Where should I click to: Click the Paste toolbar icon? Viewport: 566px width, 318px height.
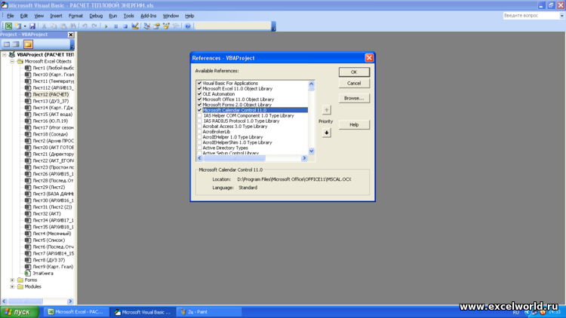click(63, 26)
